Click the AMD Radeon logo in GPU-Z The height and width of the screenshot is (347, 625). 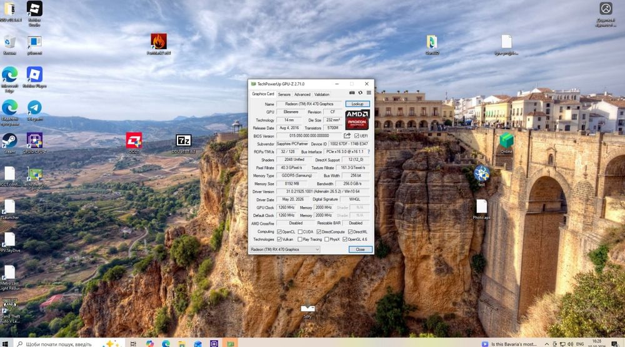[x=357, y=119]
